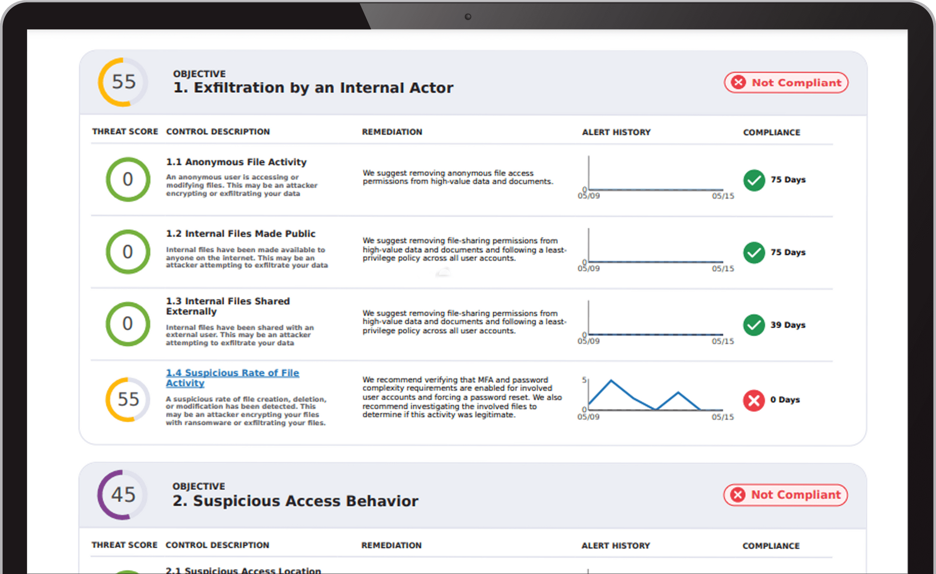Click the ALERT HISTORY header in objective 2
The image size is (936, 574).
[x=616, y=546]
